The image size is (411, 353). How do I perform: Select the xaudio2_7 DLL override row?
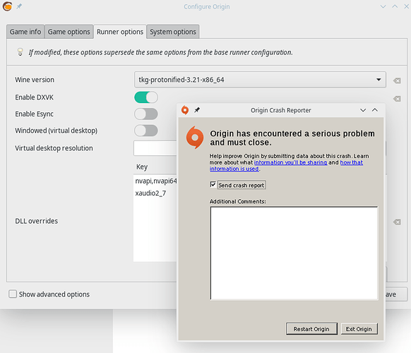click(155, 193)
